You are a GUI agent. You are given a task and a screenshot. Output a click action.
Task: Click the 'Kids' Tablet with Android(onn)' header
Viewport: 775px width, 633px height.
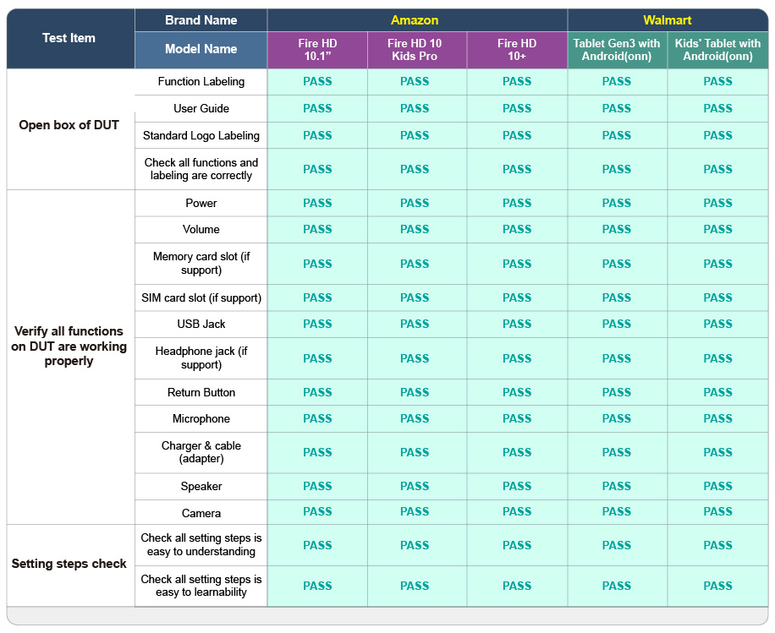717,49
